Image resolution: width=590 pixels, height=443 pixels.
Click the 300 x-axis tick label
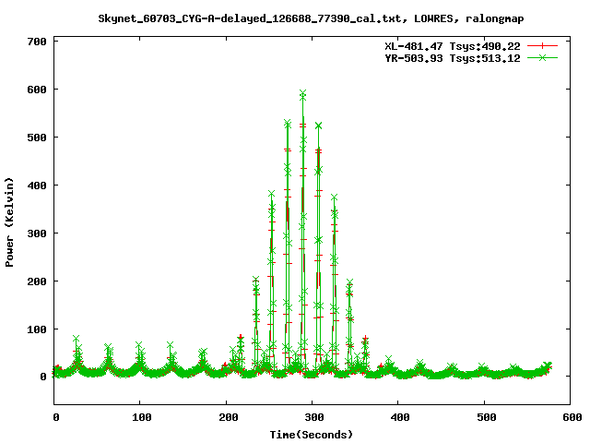pos(314,417)
